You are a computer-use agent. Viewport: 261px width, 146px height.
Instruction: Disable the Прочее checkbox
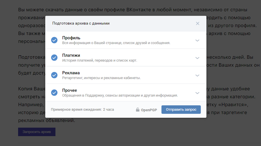pos(54,93)
